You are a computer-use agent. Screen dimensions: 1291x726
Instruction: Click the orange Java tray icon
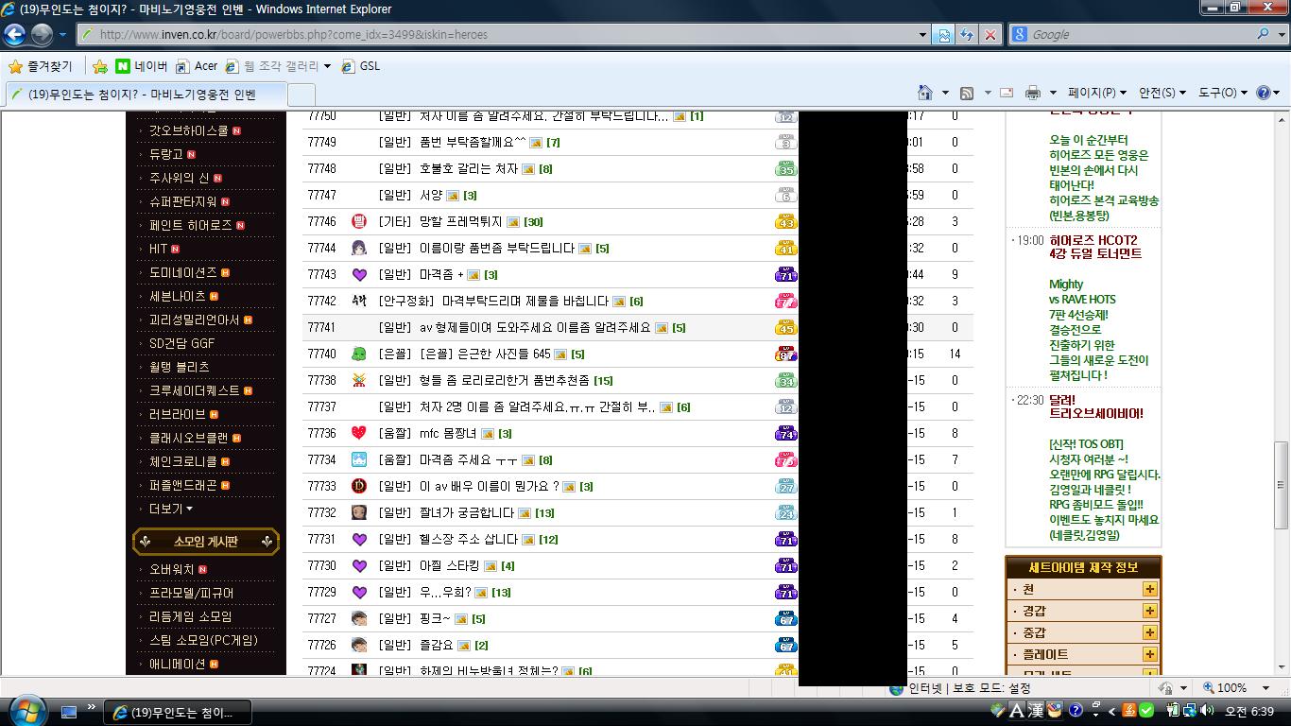(x=1129, y=711)
